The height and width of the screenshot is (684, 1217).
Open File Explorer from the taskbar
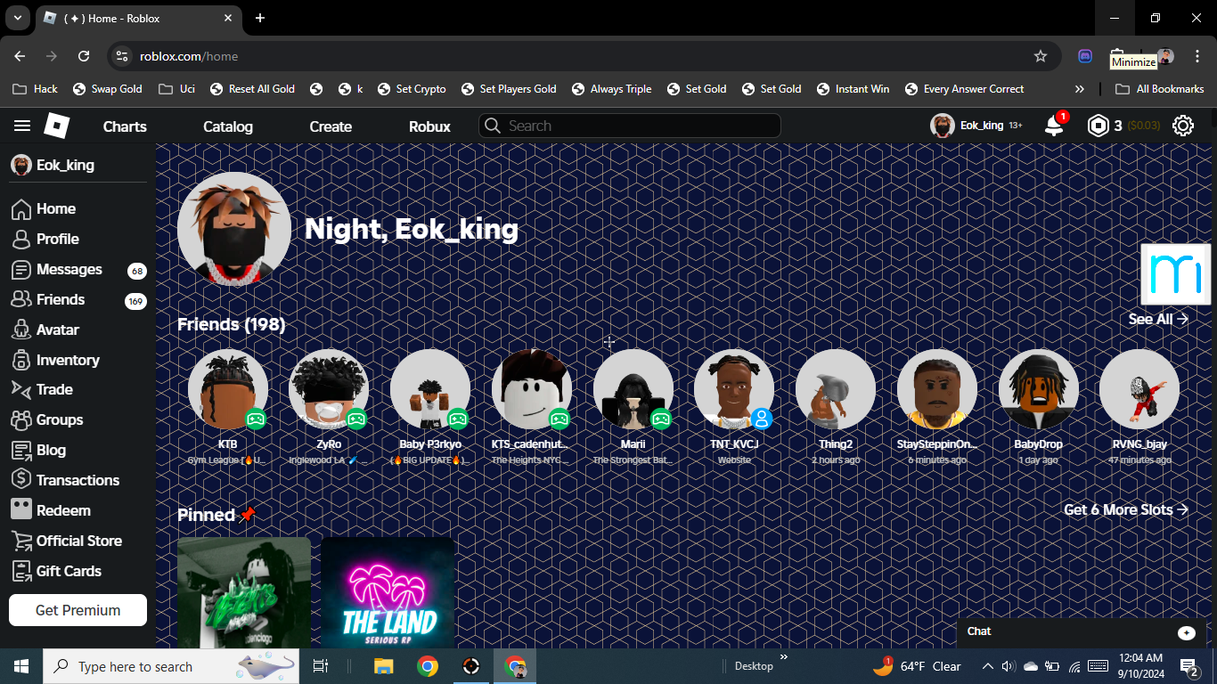(383, 666)
